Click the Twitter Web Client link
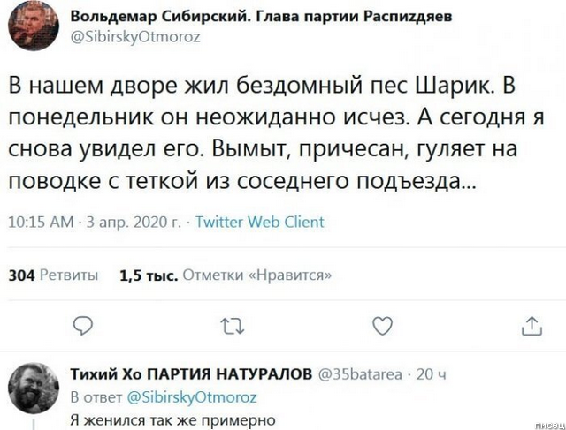 tap(259, 222)
